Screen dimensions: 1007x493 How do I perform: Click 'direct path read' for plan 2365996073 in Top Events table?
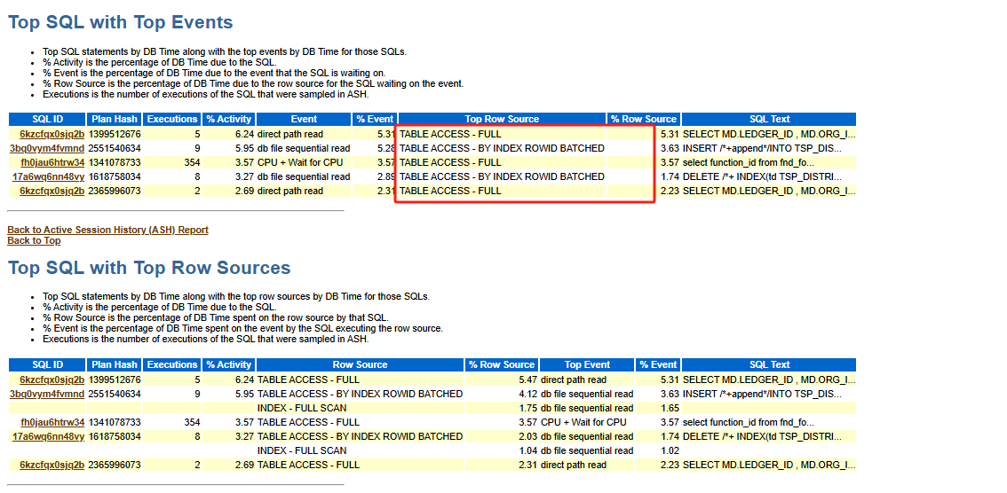(290, 191)
